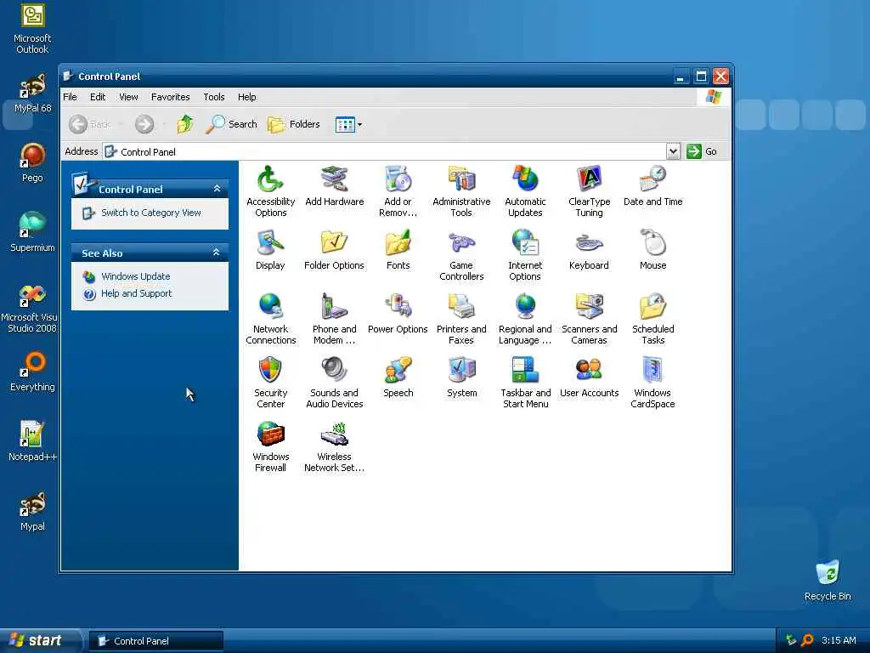Viewport: 870px width, 653px height.
Task: Select the Recycle Bin desktop icon
Action: [x=828, y=580]
